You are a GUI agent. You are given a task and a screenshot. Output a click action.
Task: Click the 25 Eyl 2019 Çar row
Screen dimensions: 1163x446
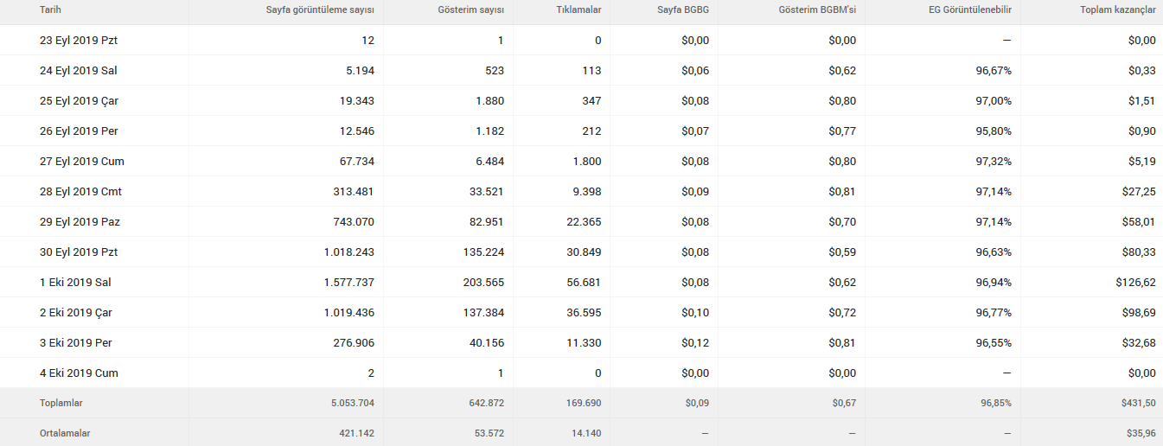[x=581, y=100]
